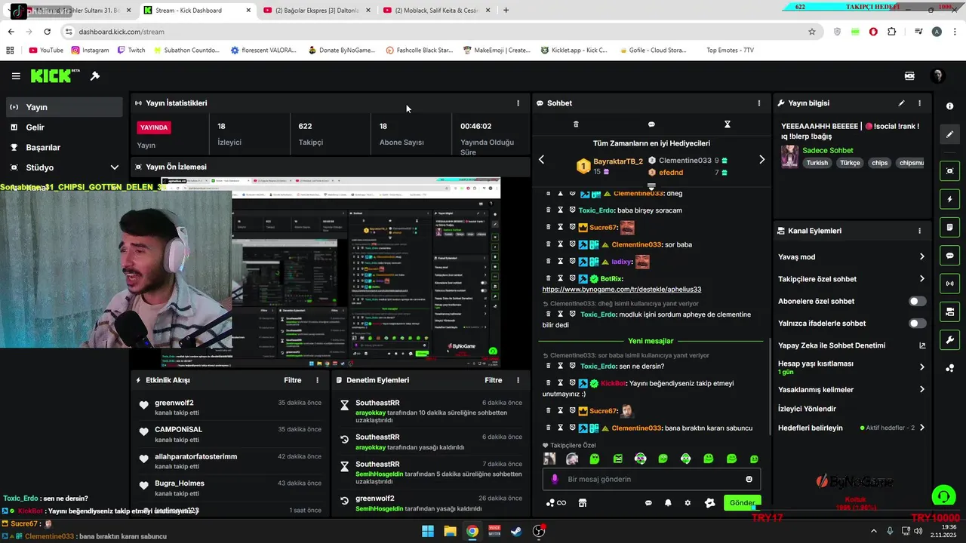Click the bell icon below message box
Viewport: 966px width, 543px height.
(668, 503)
